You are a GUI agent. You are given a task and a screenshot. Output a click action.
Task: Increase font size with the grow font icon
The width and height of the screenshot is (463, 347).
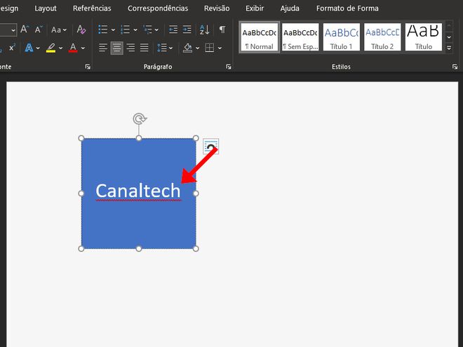pyautogui.click(x=25, y=29)
